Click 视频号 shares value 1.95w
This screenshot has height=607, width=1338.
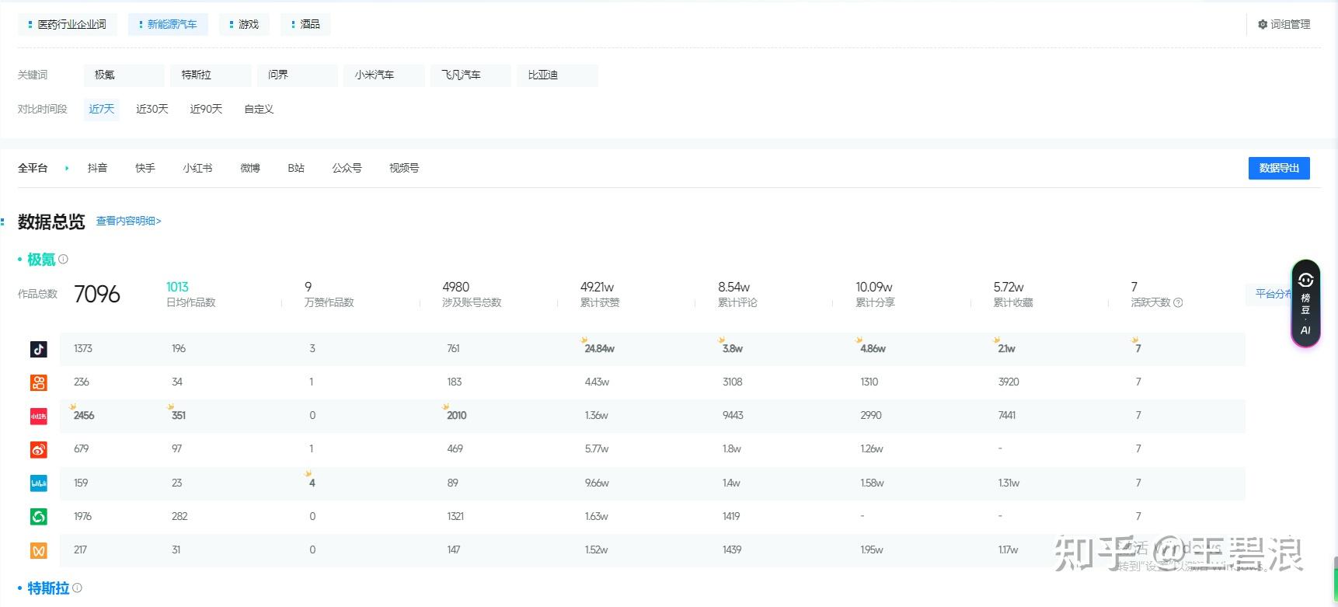click(x=872, y=550)
